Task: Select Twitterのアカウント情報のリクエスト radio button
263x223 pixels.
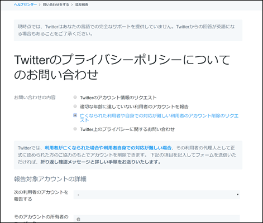Action: coord(75,97)
